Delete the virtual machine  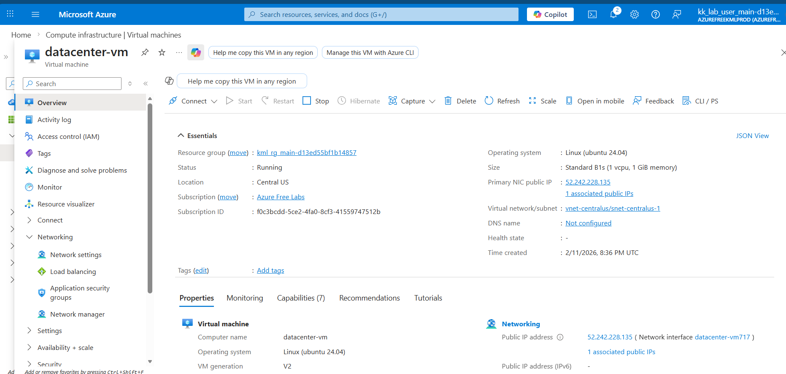tap(460, 101)
